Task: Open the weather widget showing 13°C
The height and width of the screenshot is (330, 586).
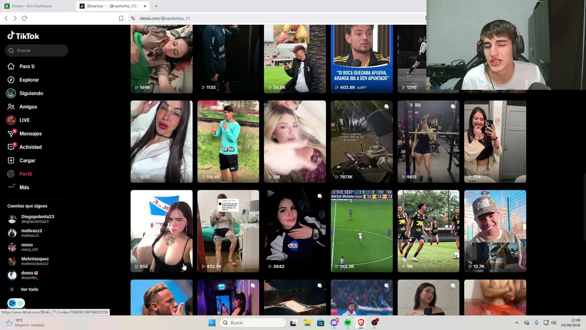Action: (x=26, y=323)
